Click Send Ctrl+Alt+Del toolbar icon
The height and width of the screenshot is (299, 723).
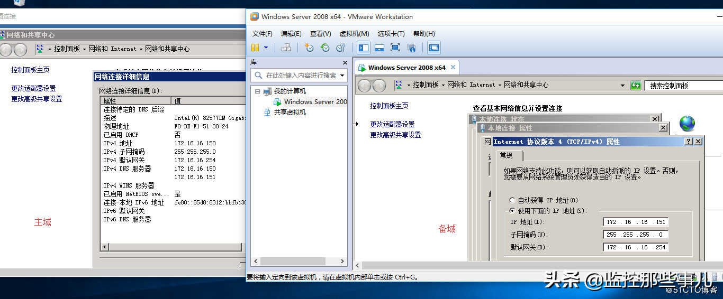(x=286, y=48)
